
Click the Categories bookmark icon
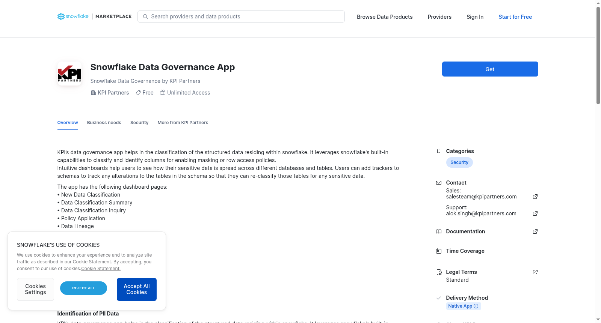439,151
